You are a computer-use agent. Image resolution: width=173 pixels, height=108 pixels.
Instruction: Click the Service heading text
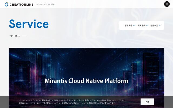(29, 24)
